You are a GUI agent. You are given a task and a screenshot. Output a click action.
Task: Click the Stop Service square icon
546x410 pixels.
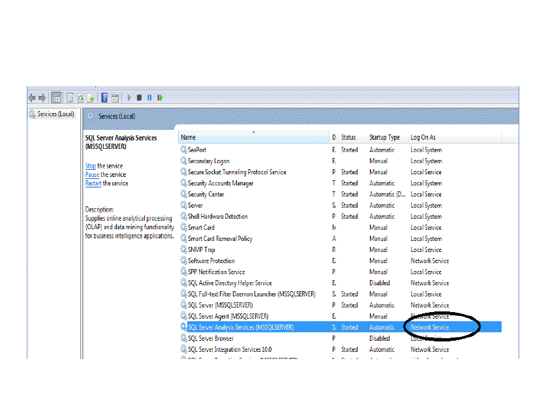click(139, 98)
